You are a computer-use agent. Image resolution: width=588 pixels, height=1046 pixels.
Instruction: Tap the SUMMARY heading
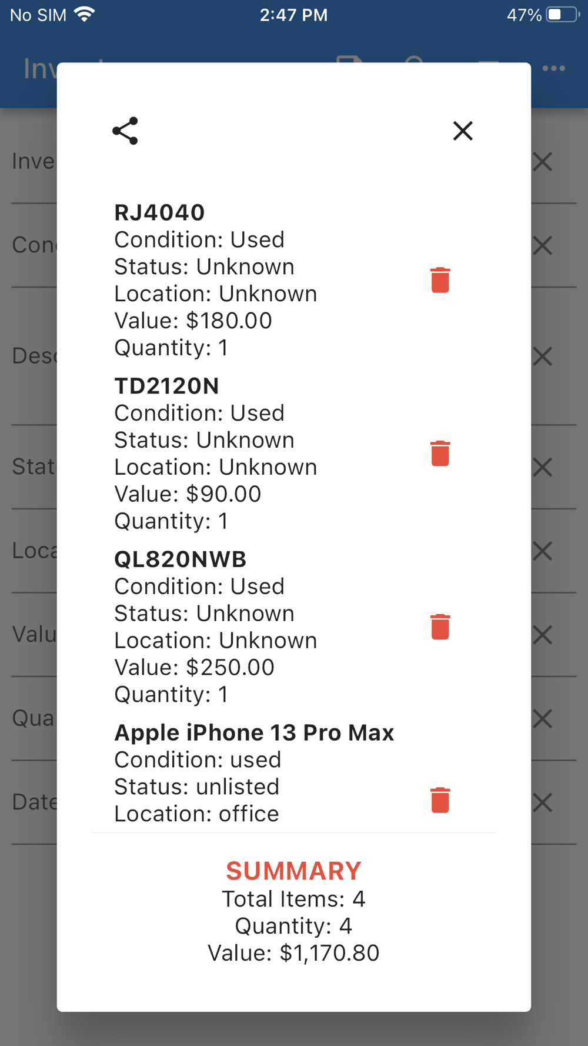point(293,871)
